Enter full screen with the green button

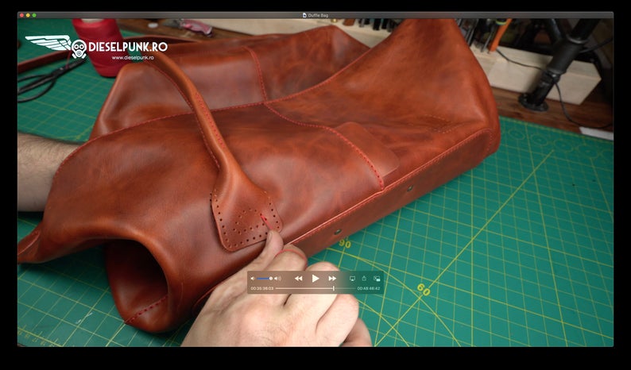[x=35, y=15]
